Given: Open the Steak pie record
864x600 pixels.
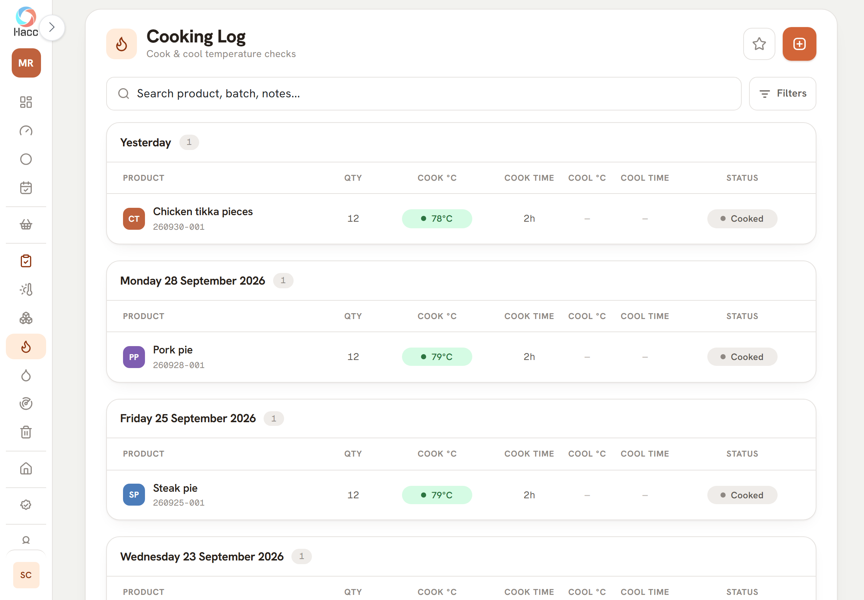Looking at the screenshot, I should tap(461, 495).
